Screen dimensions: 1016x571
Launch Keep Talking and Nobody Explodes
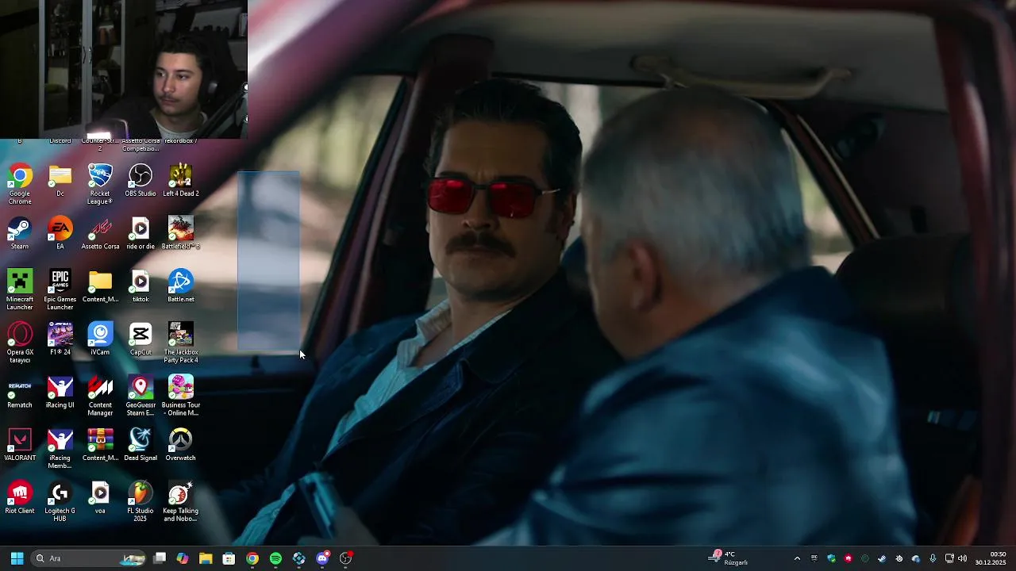point(180,502)
